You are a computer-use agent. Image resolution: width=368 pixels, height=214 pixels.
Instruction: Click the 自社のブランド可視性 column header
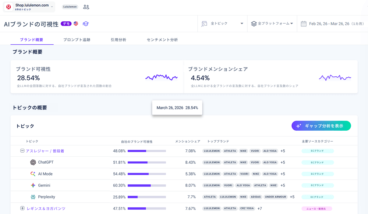tap(137, 142)
